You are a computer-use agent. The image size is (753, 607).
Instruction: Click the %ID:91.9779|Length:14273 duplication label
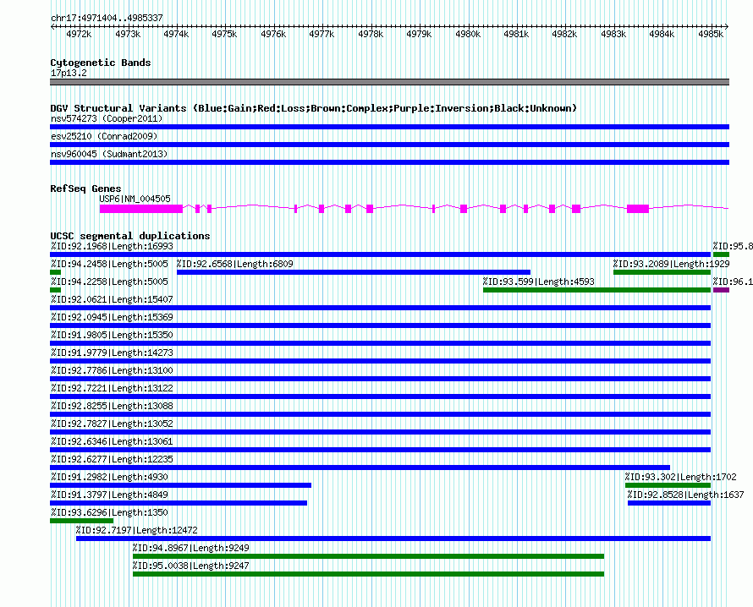coord(112,353)
